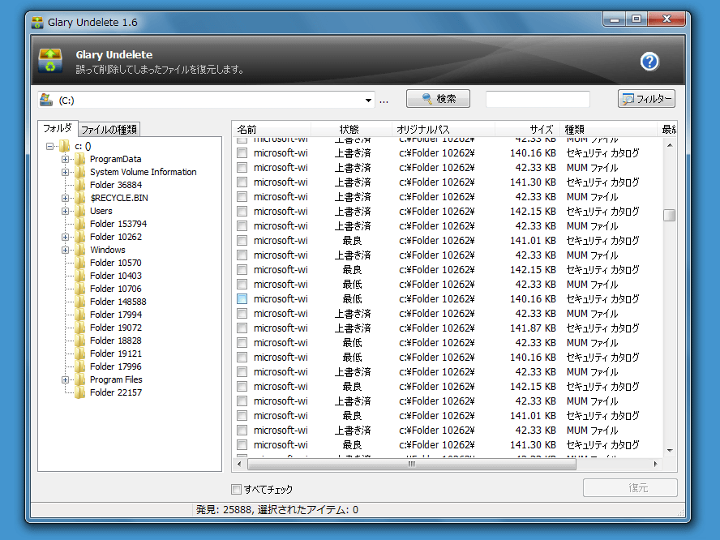Click the Glary Undelete recycle logo in header
The height and width of the screenshot is (540, 720).
coord(50,61)
